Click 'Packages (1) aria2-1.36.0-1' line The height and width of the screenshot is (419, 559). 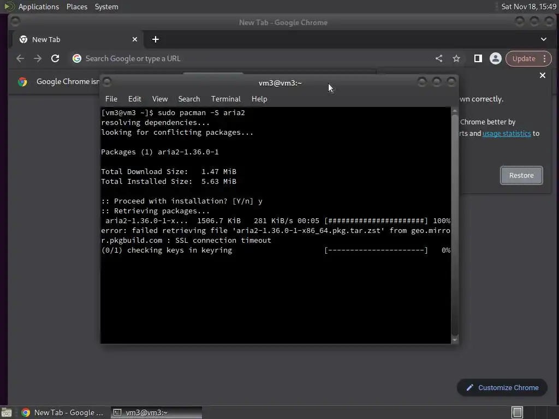pyautogui.click(x=160, y=152)
